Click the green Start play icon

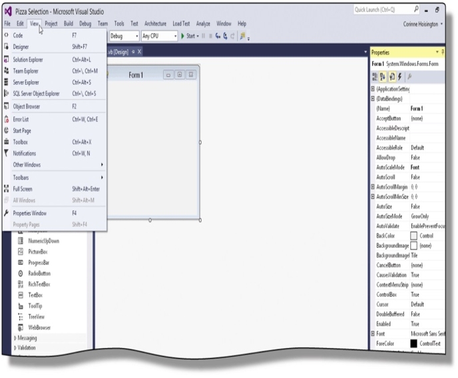(x=182, y=36)
